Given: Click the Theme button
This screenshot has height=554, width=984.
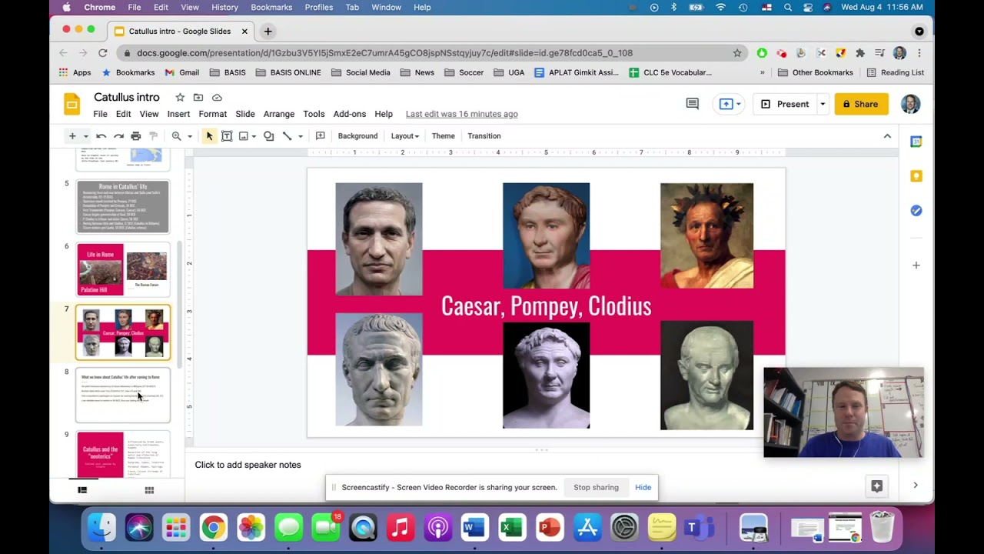Looking at the screenshot, I should [x=443, y=136].
